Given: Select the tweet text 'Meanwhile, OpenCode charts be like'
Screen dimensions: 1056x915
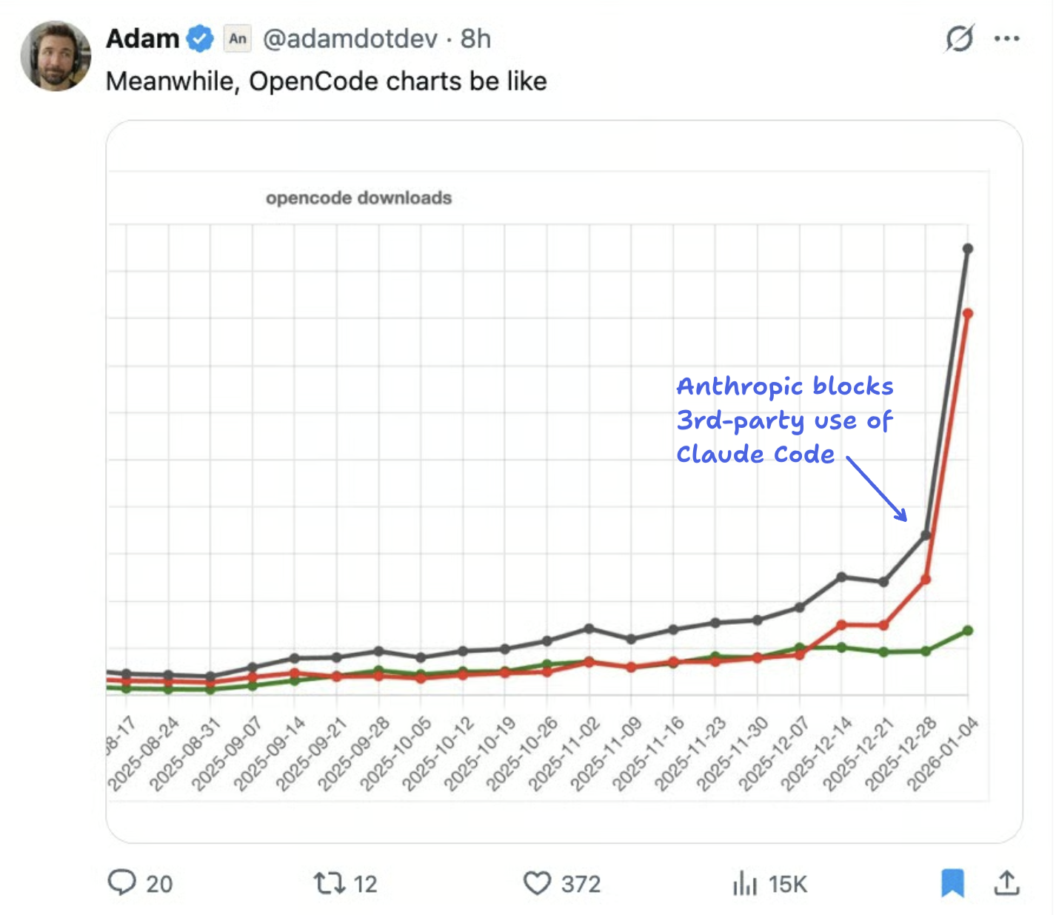Looking at the screenshot, I should 327,81.
